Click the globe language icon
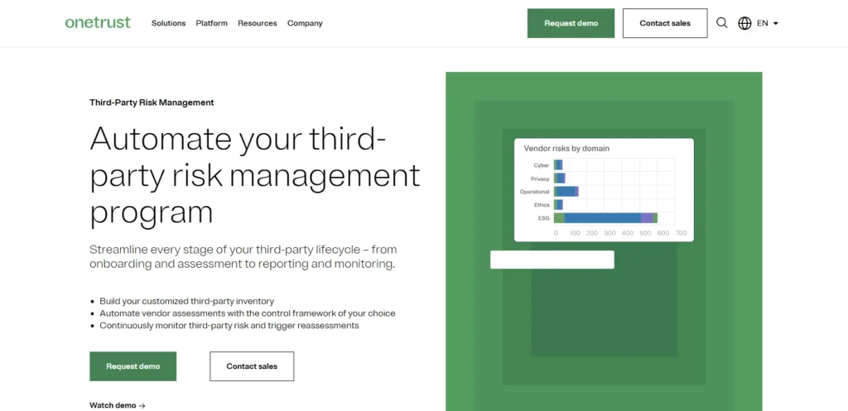 pyautogui.click(x=744, y=23)
